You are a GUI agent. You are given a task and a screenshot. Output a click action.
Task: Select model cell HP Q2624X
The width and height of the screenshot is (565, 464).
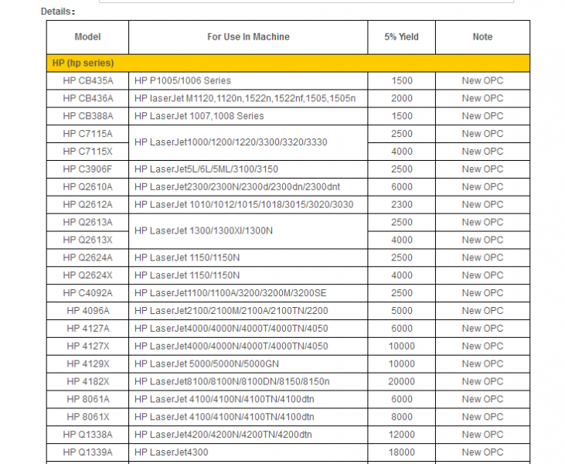[87, 275]
